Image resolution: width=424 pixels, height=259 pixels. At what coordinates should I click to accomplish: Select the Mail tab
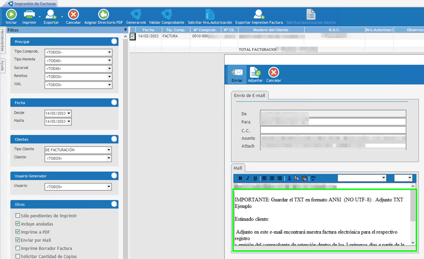click(x=238, y=168)
